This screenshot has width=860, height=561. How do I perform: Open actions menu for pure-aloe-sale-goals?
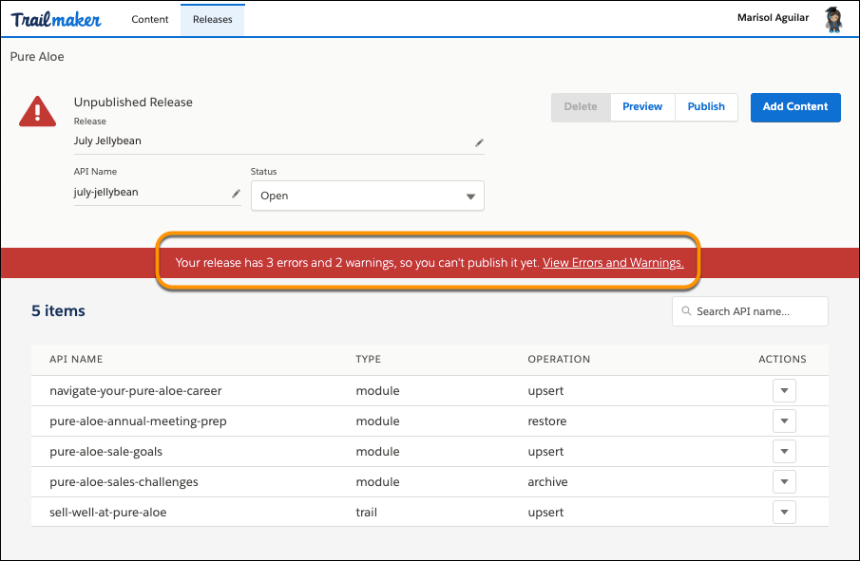click(784, 452)
